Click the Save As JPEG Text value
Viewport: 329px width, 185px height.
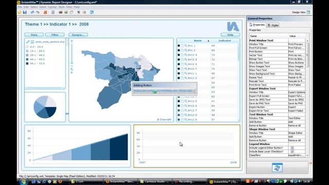pyautogui.click(x=296, y=100)
